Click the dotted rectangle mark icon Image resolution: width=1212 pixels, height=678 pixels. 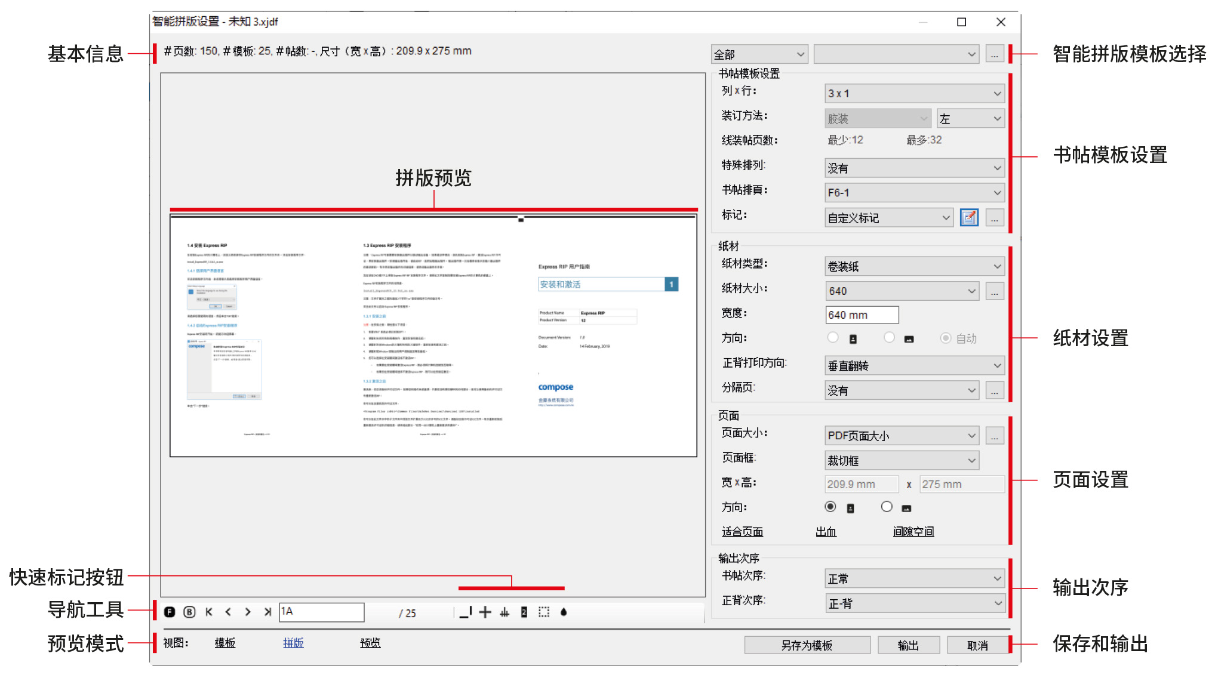pos(544,612)
